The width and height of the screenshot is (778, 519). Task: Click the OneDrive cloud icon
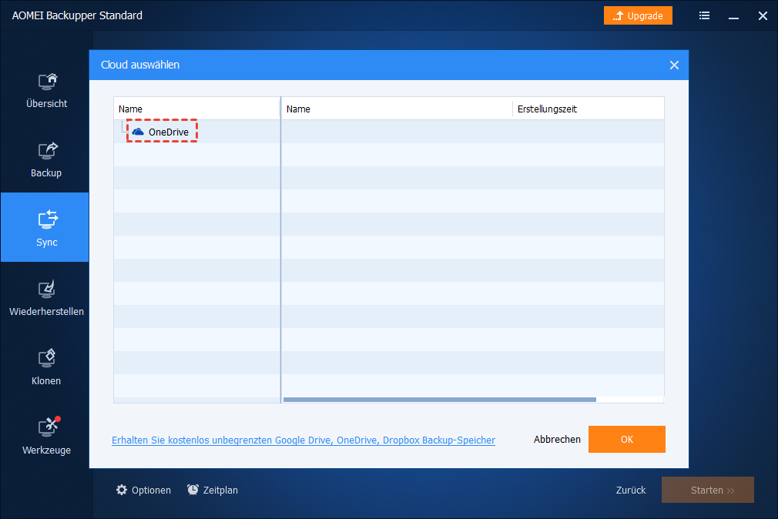[138, 132]
